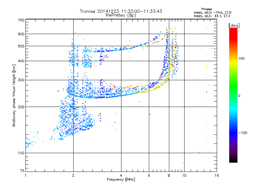Click the y-axis tick label '300'
Viewport: 255px width, 191px height.
21,80
